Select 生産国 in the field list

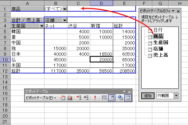(x=161, y=42)
